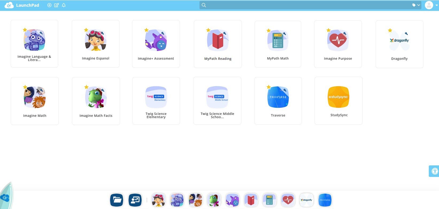
Task: Click the key icon on Imagine Purpose tile
Action: (x=345, y=33)
